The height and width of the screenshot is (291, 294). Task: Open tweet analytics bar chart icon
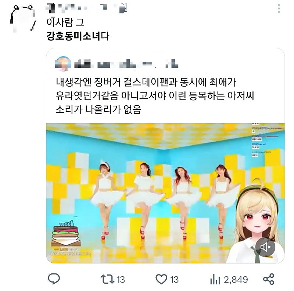point(215,279)
